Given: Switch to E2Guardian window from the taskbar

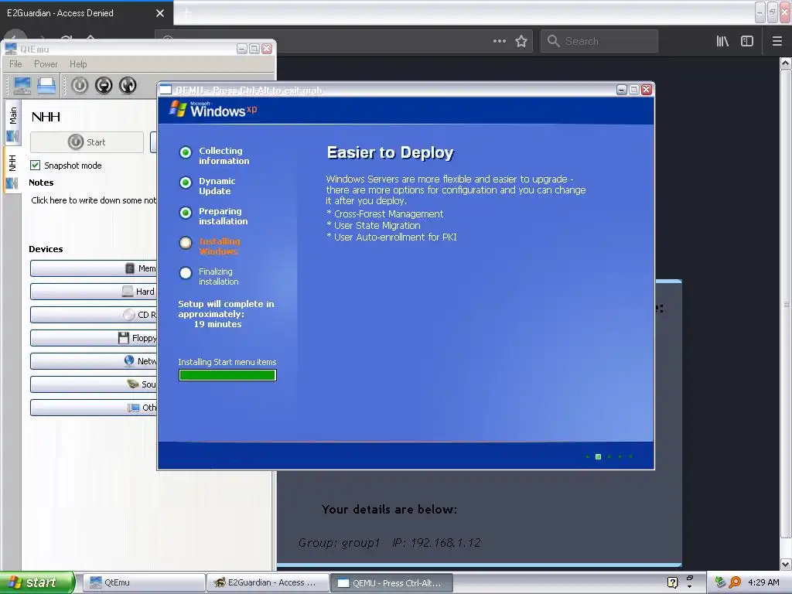Looking at the screenshot, I should [268, 582].
